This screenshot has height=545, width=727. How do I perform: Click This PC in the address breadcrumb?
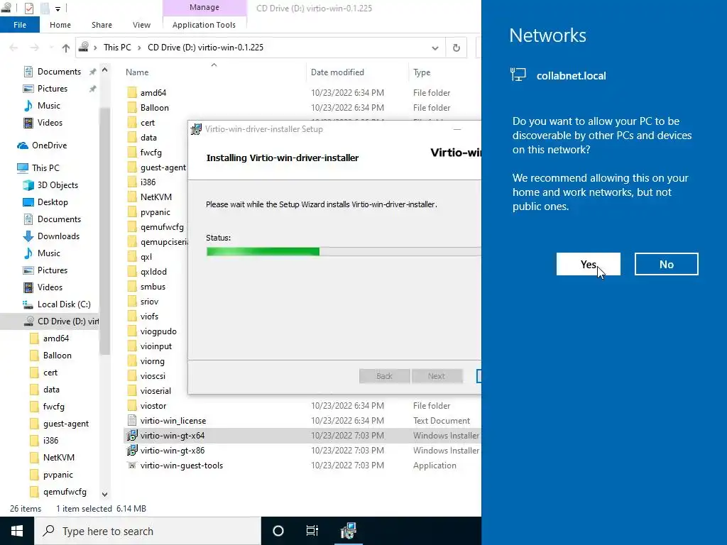click(x=117, y=48)
